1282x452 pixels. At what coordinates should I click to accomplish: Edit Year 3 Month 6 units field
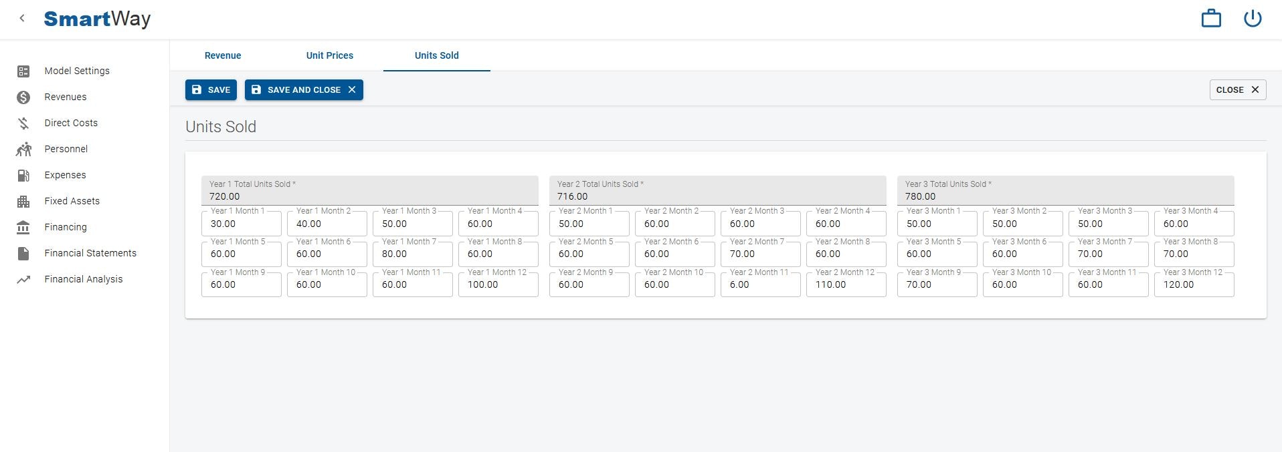click(1023, 254)
